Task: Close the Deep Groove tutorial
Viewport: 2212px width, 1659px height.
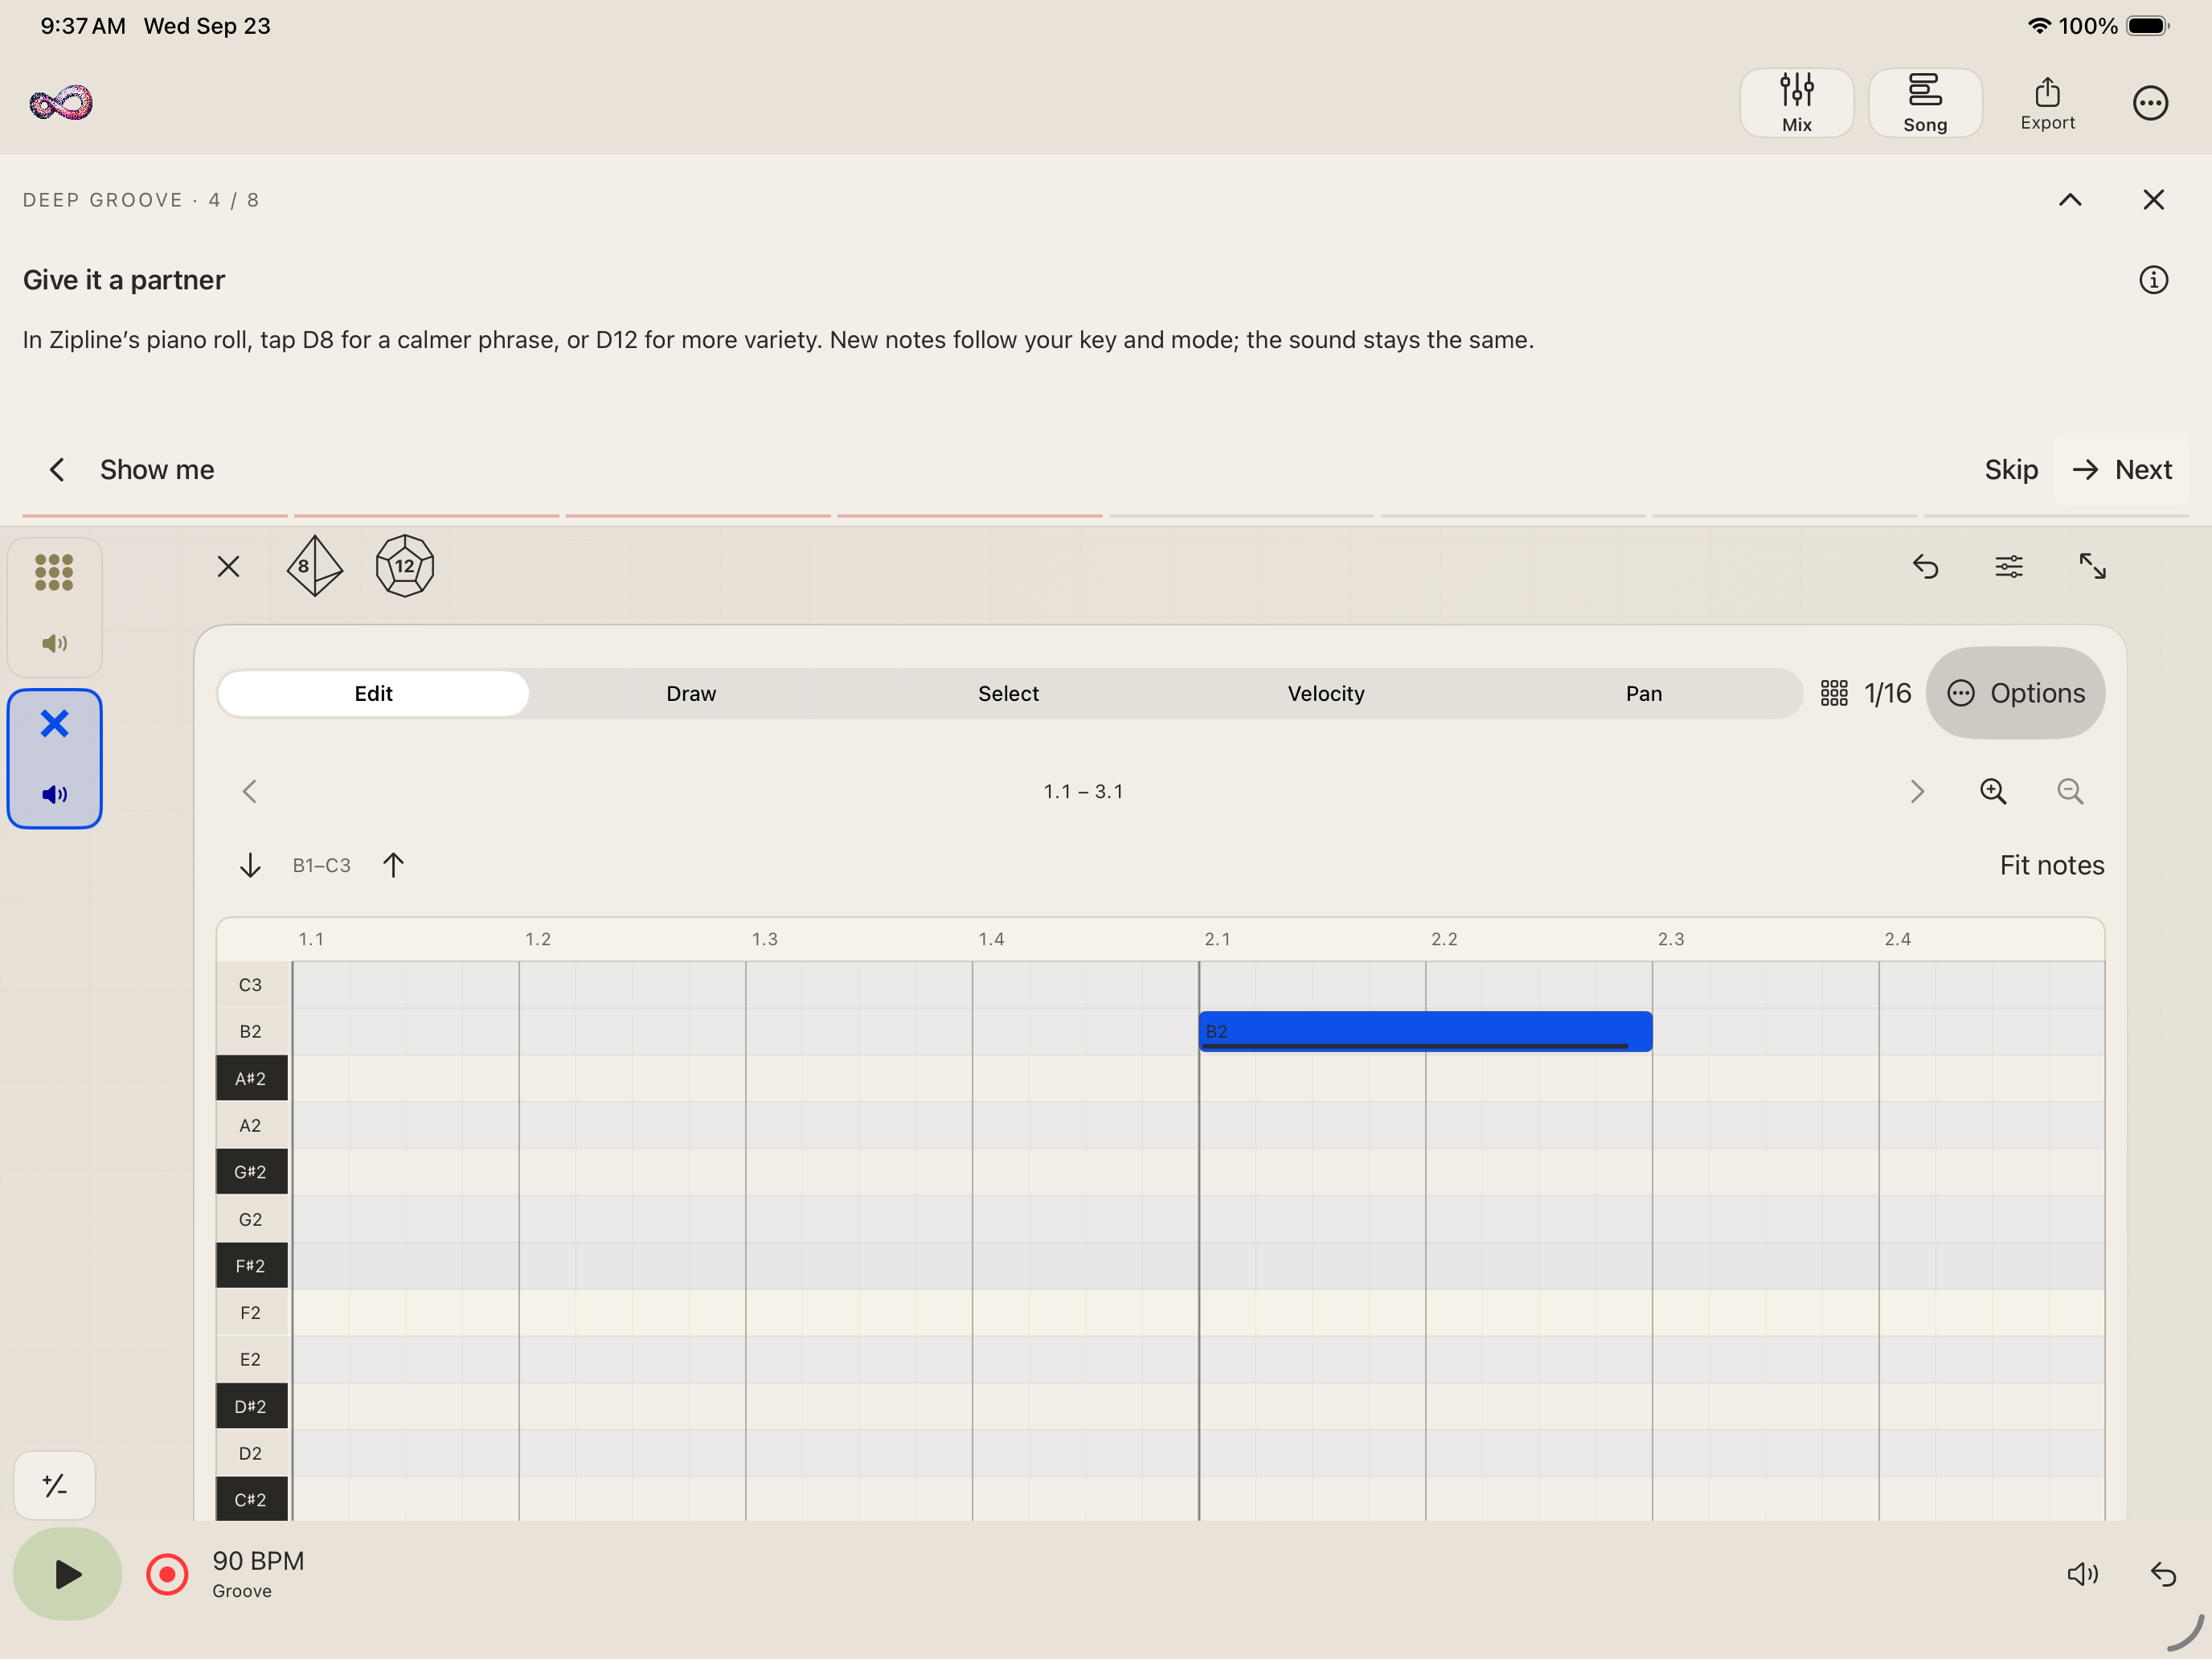Action: (2153, 200)
